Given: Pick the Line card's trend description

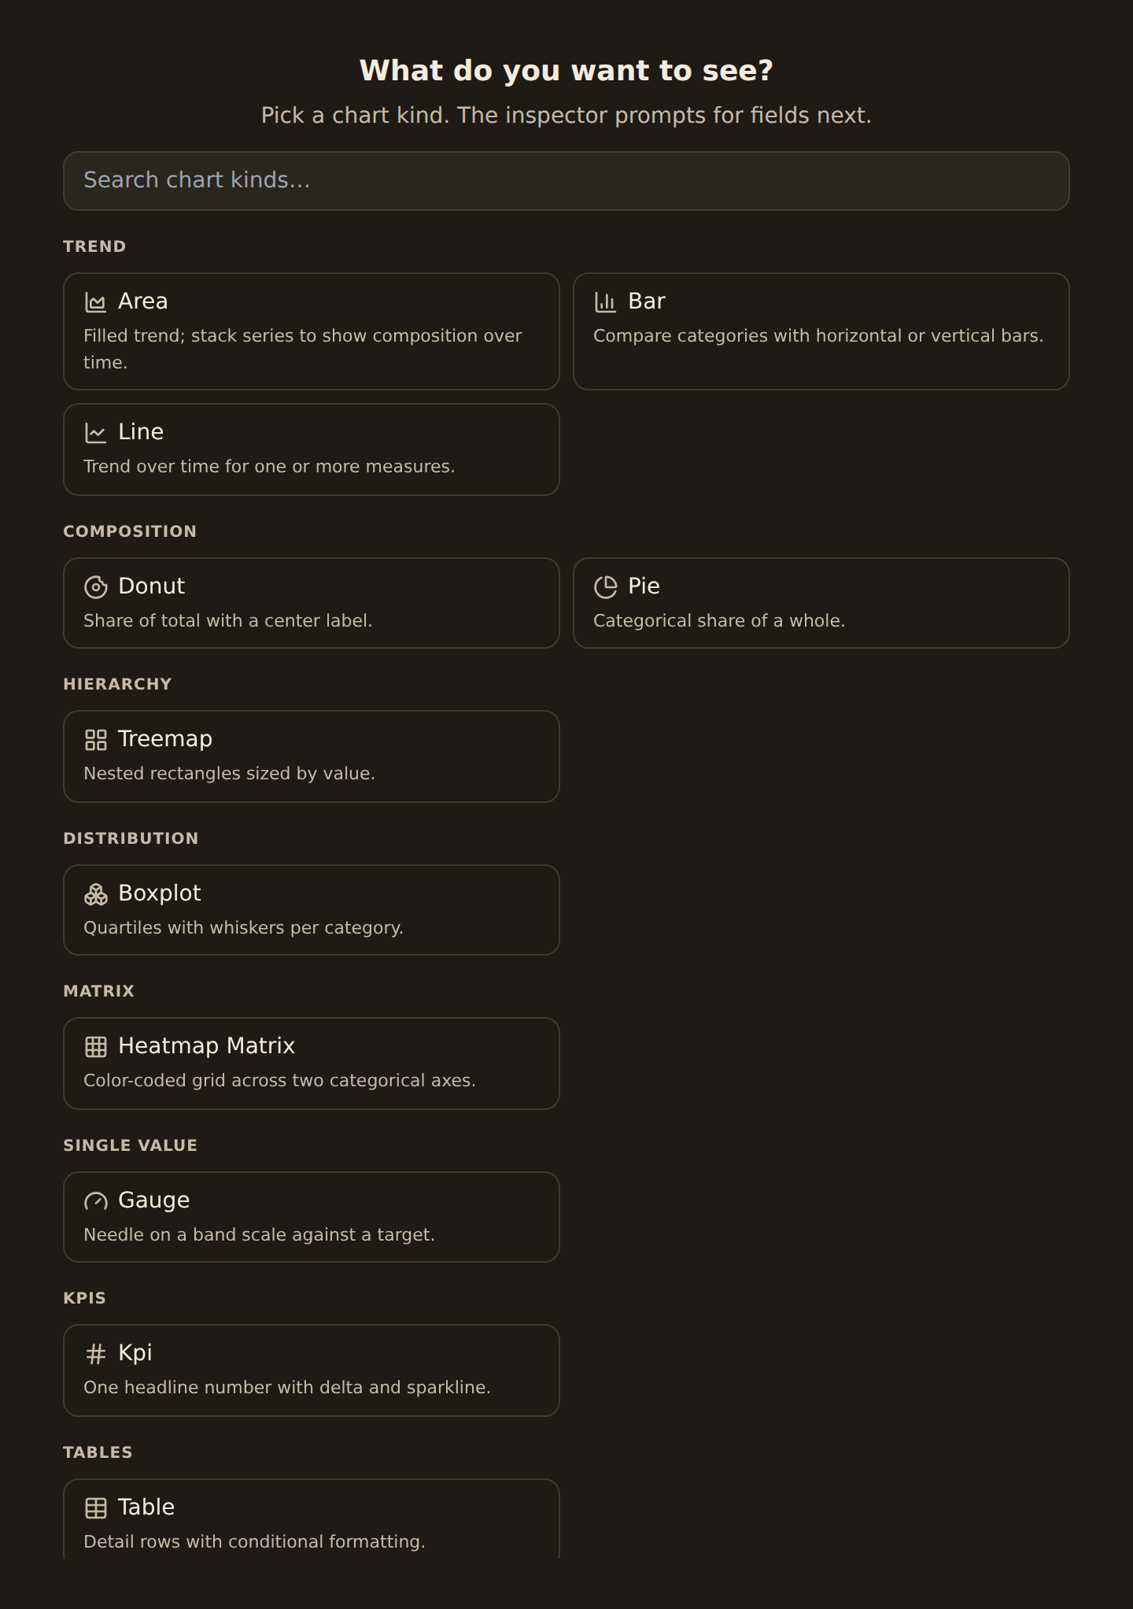Looking at the screenshot, I should click(269, 466).
